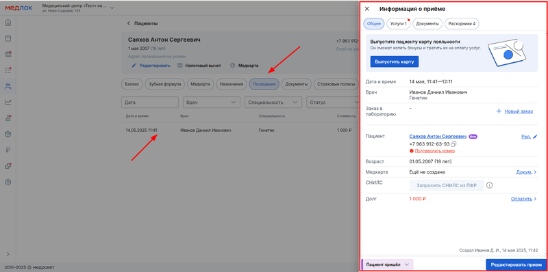Switch to the Зубная формула tab
Screen dimensions: 548x272
164,84
